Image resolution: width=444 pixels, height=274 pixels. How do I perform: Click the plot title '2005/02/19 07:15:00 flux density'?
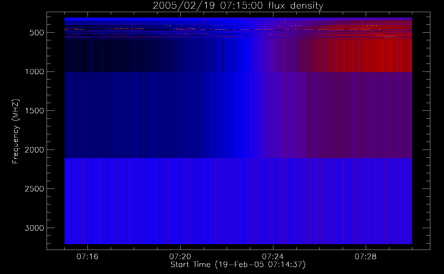click(x=238, y=6)
